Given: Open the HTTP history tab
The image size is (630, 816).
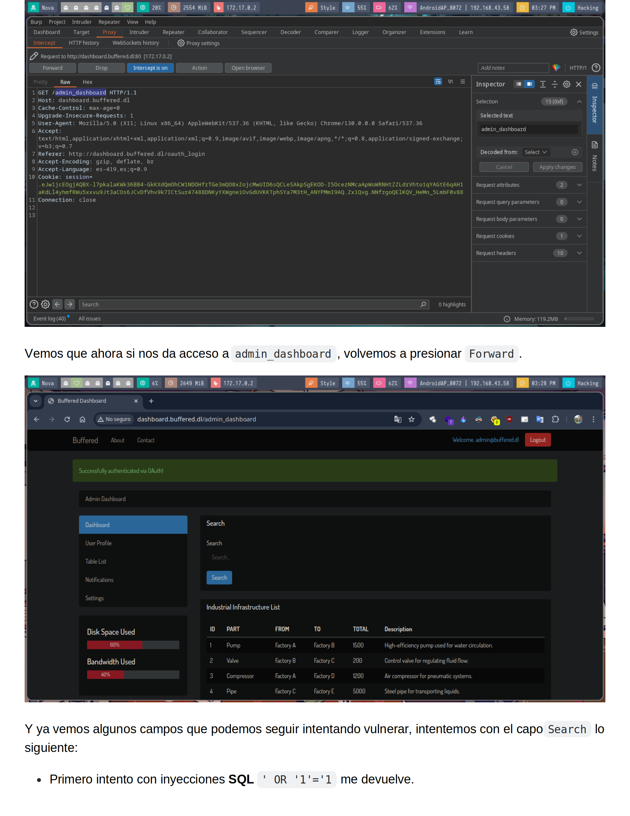Looking at the screenshot, I should tap(84, 43).
